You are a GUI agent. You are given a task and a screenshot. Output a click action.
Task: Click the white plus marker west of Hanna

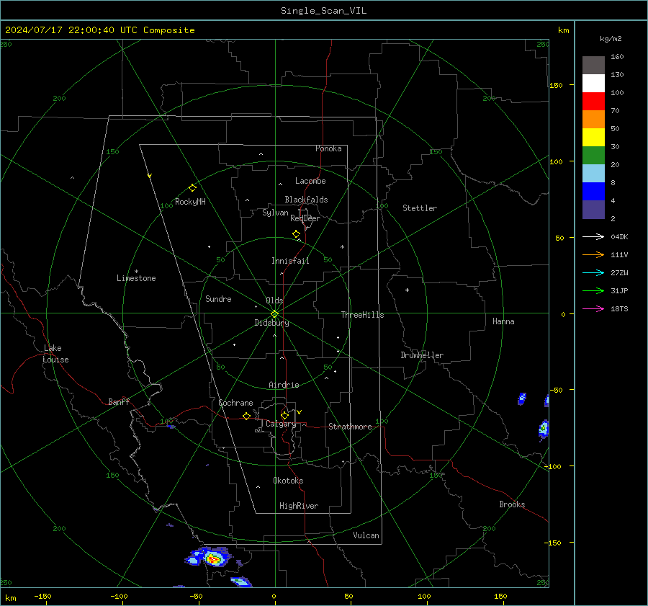click(407, 290)
